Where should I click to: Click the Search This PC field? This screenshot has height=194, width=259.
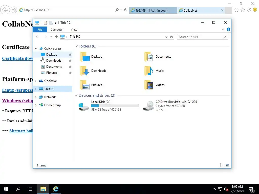coord(203,37)
